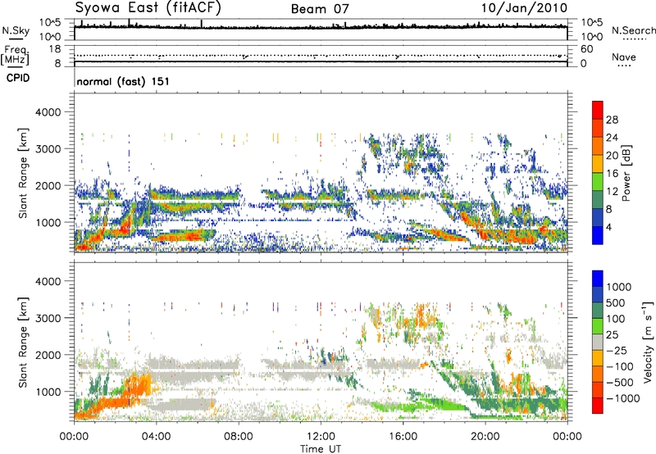Click the leftmost '00:00' time tick label
The image size is (656, 454).
pos(74,437)
